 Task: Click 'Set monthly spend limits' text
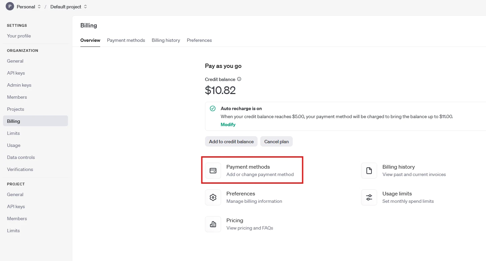pos(408,201)
